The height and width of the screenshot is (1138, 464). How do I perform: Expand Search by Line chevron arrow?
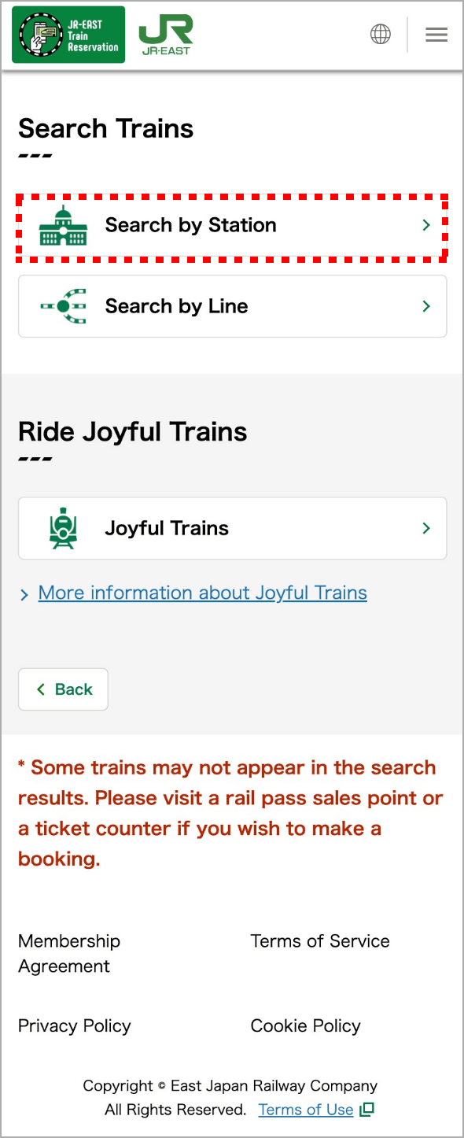tap(426, 306)
